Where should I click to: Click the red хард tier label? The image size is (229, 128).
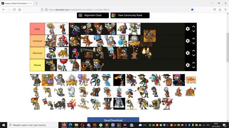tap(37, 29)
